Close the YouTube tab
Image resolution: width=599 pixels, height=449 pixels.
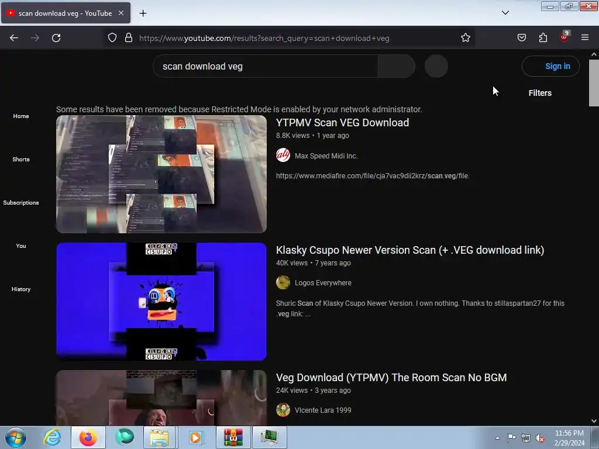121,13
